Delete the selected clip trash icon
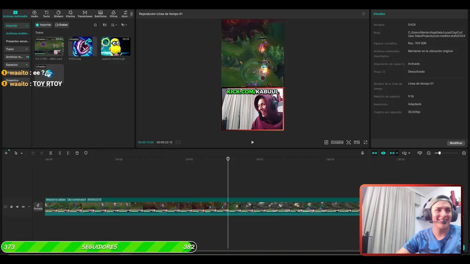The height and width of the screenshot is (264, 470). coord(77,153)
